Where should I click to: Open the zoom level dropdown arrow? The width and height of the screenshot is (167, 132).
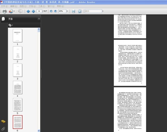pyautogui.click(x=67, y=11)
